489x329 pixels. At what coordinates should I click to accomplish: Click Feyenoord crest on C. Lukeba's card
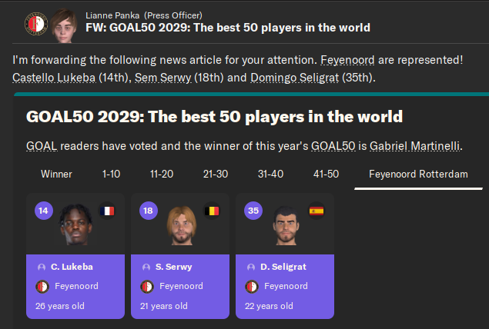(42, 287)
